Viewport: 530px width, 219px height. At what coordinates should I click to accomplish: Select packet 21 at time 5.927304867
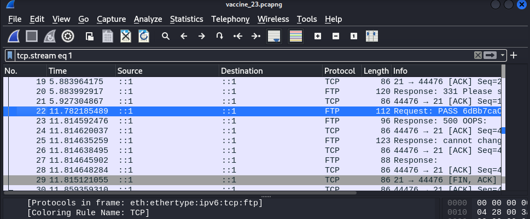(x=253, y=101)
